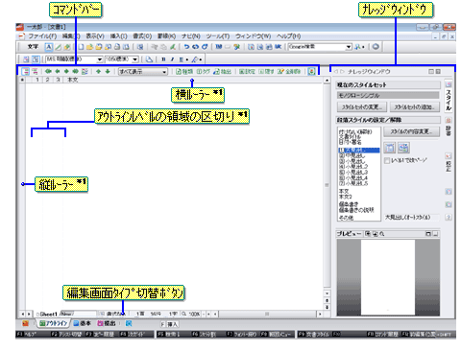
Task: Select outline level 1 in the ruler
Action: pos(37,80)
